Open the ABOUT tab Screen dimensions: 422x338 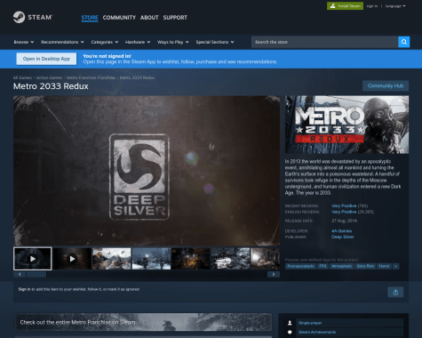[x=149, y=18]
